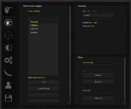This screenshot has height=109, width=131.
Task: Select the fourth config in the list
Action: click(x=43, y=32)
